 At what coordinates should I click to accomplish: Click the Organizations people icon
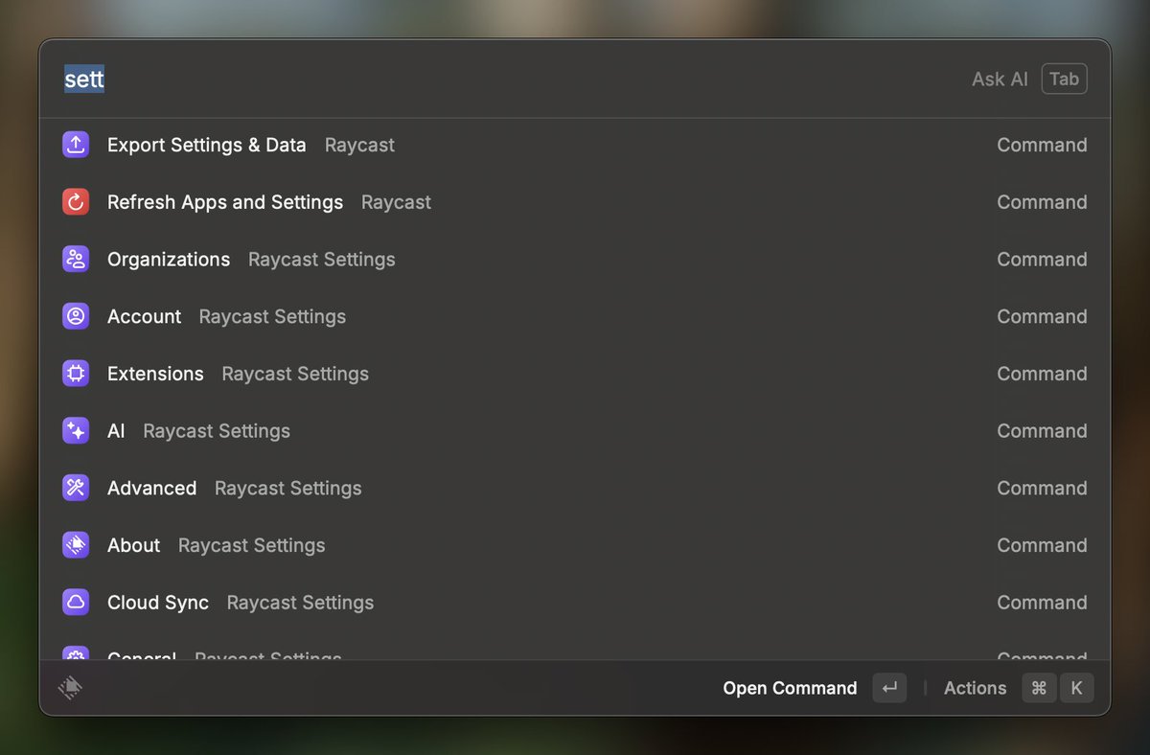click(76, 260)
